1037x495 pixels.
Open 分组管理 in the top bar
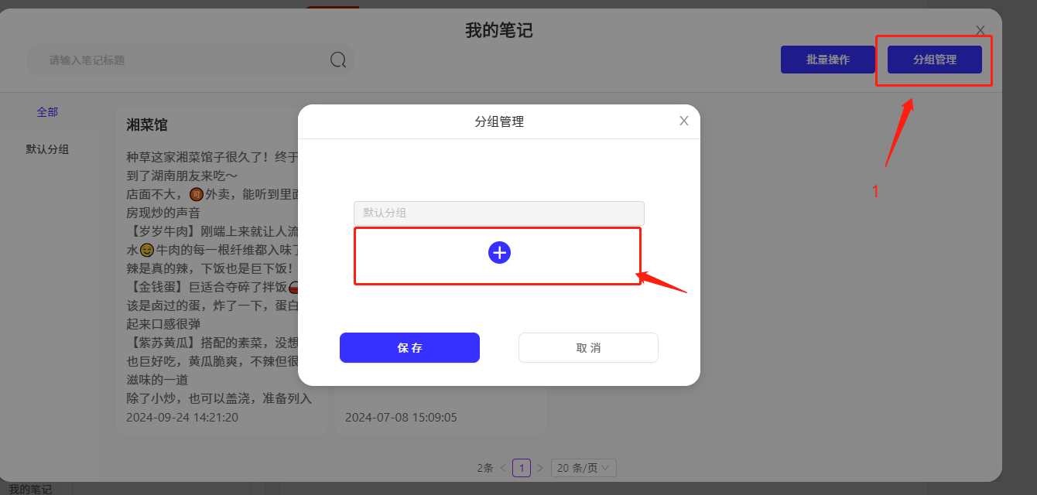point(935,60)
